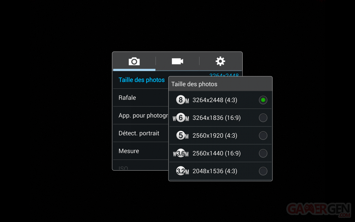Choose the 2048x1536 (4:3) option

263,171
